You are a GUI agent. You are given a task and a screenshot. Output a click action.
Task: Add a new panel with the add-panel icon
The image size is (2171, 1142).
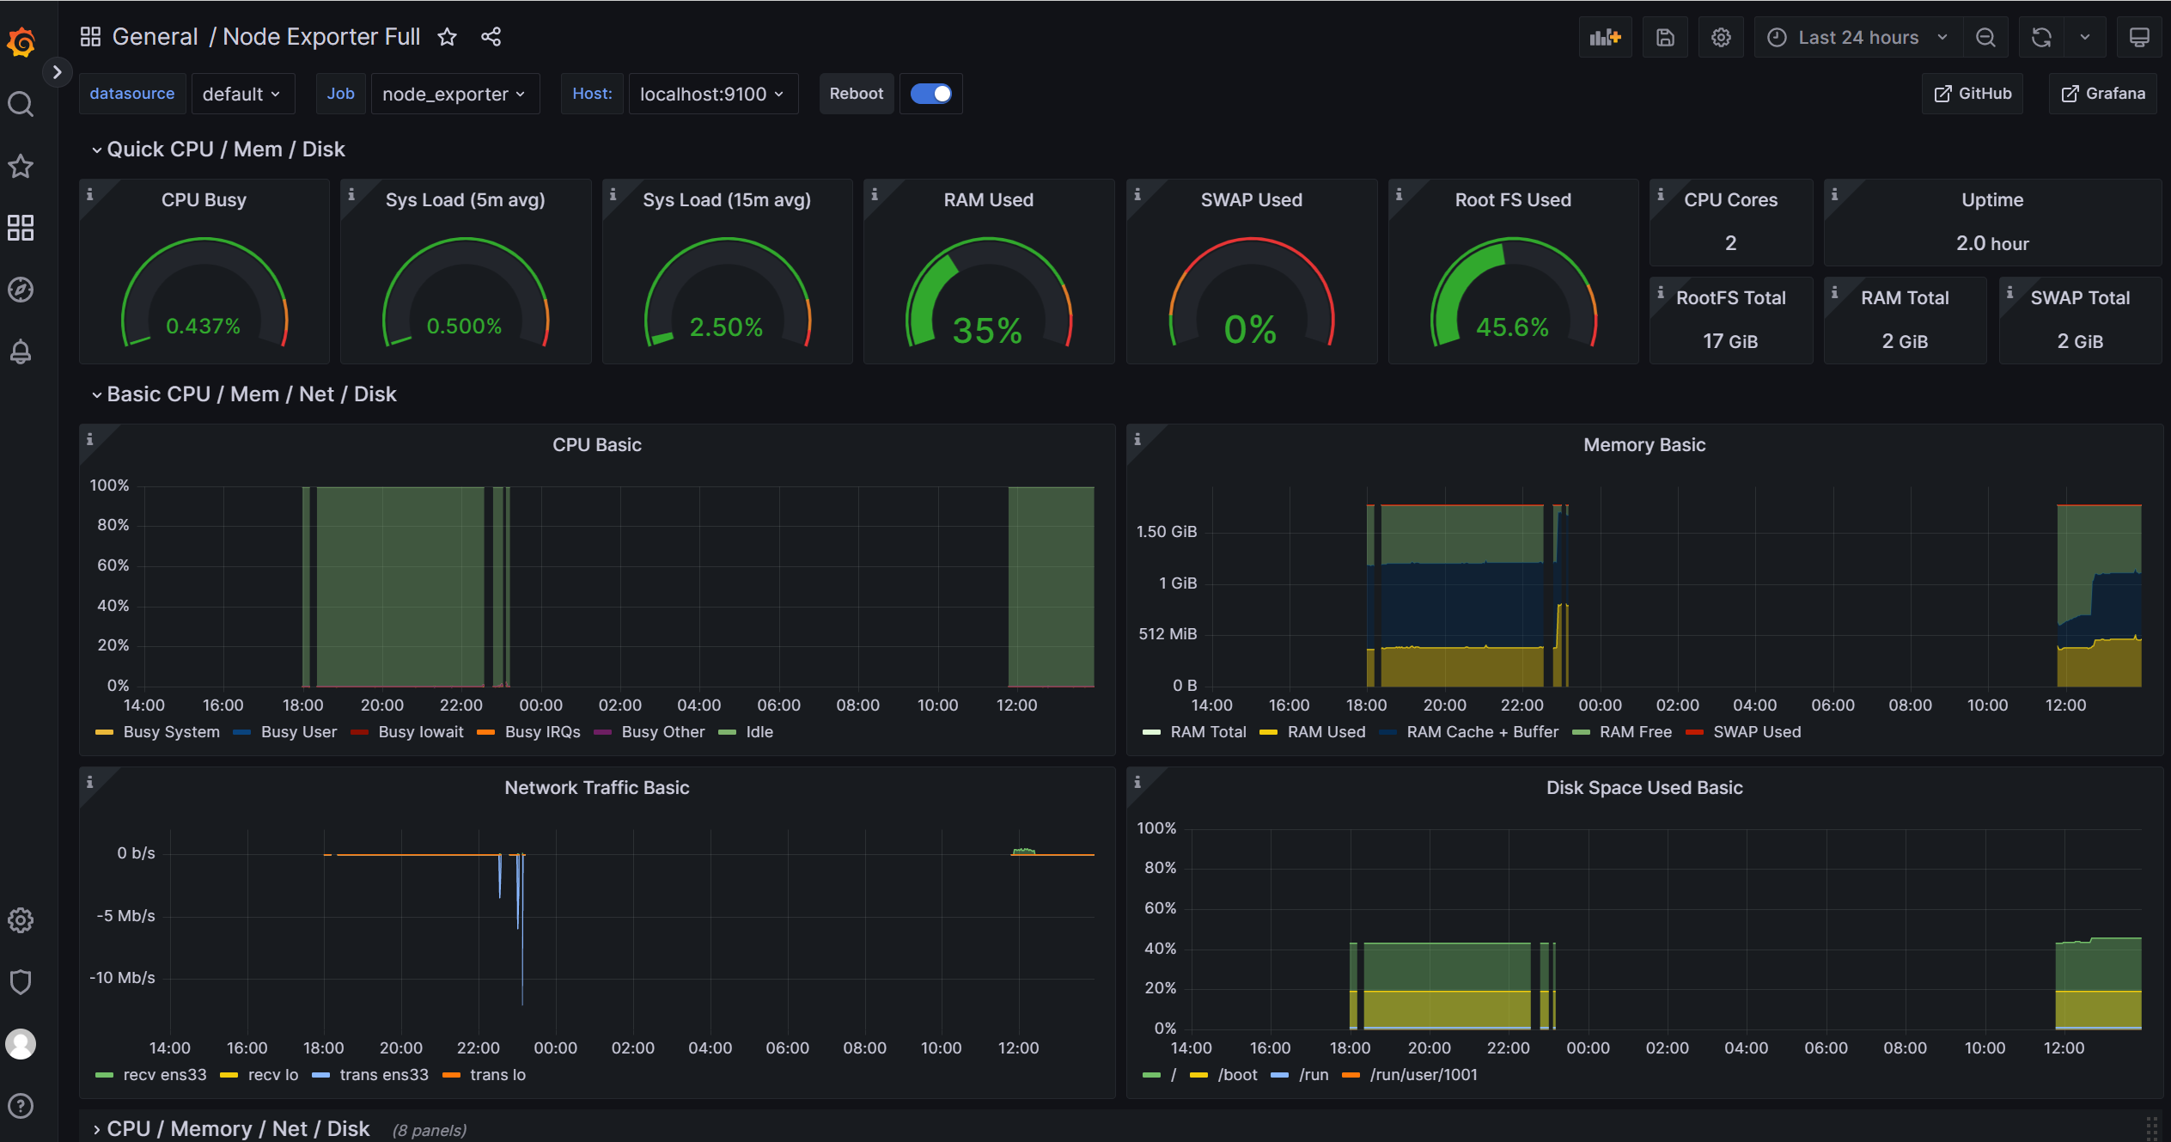(x=1605, y=38)
